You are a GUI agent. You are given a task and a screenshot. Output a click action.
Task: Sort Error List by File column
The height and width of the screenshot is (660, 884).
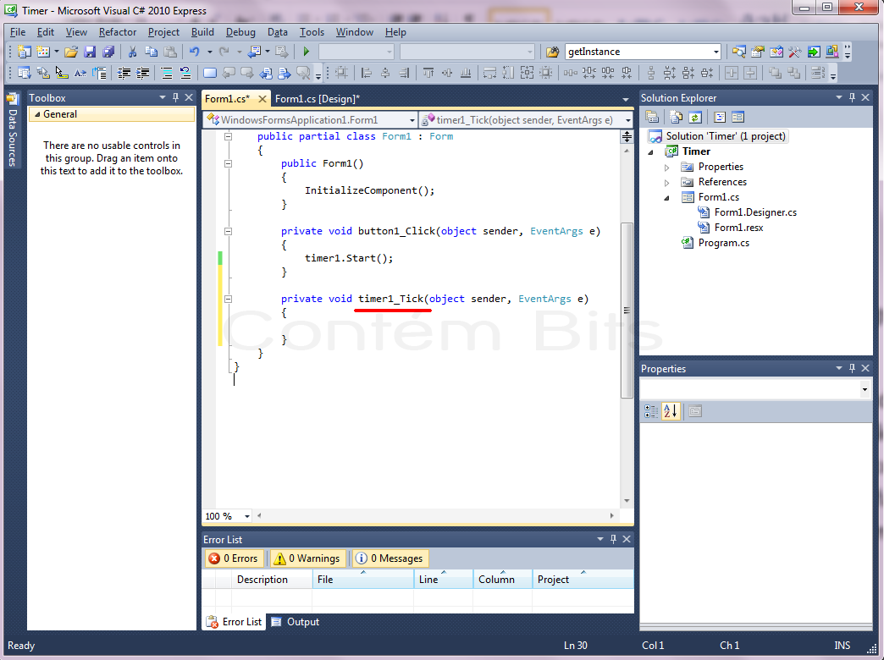[x=363, y=580]
